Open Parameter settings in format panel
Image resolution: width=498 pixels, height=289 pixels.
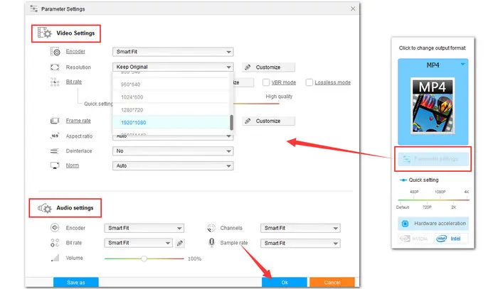(x=433, y=159)
